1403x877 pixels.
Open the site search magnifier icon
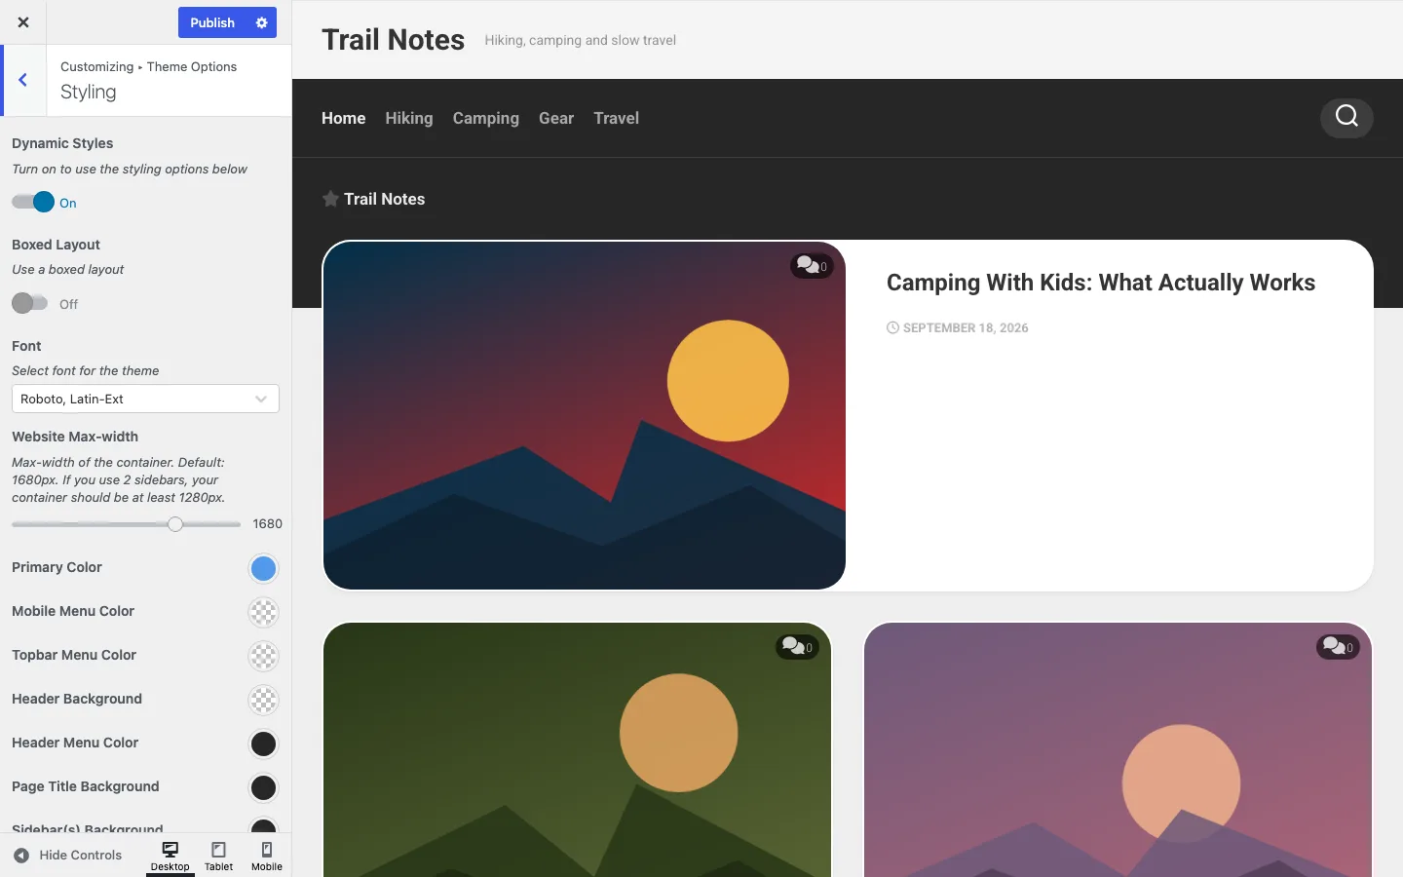1346,117
